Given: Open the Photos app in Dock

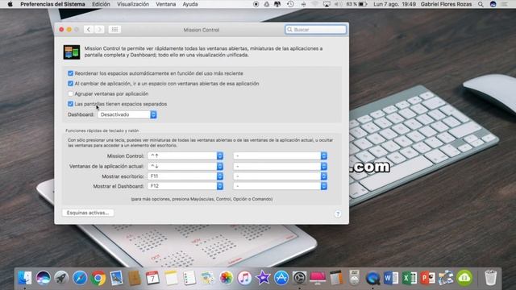Looking at the screenshot, I should pos(226,278).
